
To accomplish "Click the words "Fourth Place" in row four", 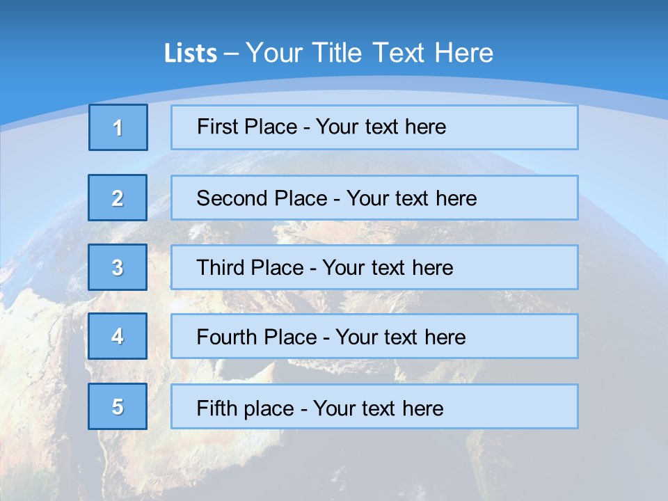I will click(256, 337).
